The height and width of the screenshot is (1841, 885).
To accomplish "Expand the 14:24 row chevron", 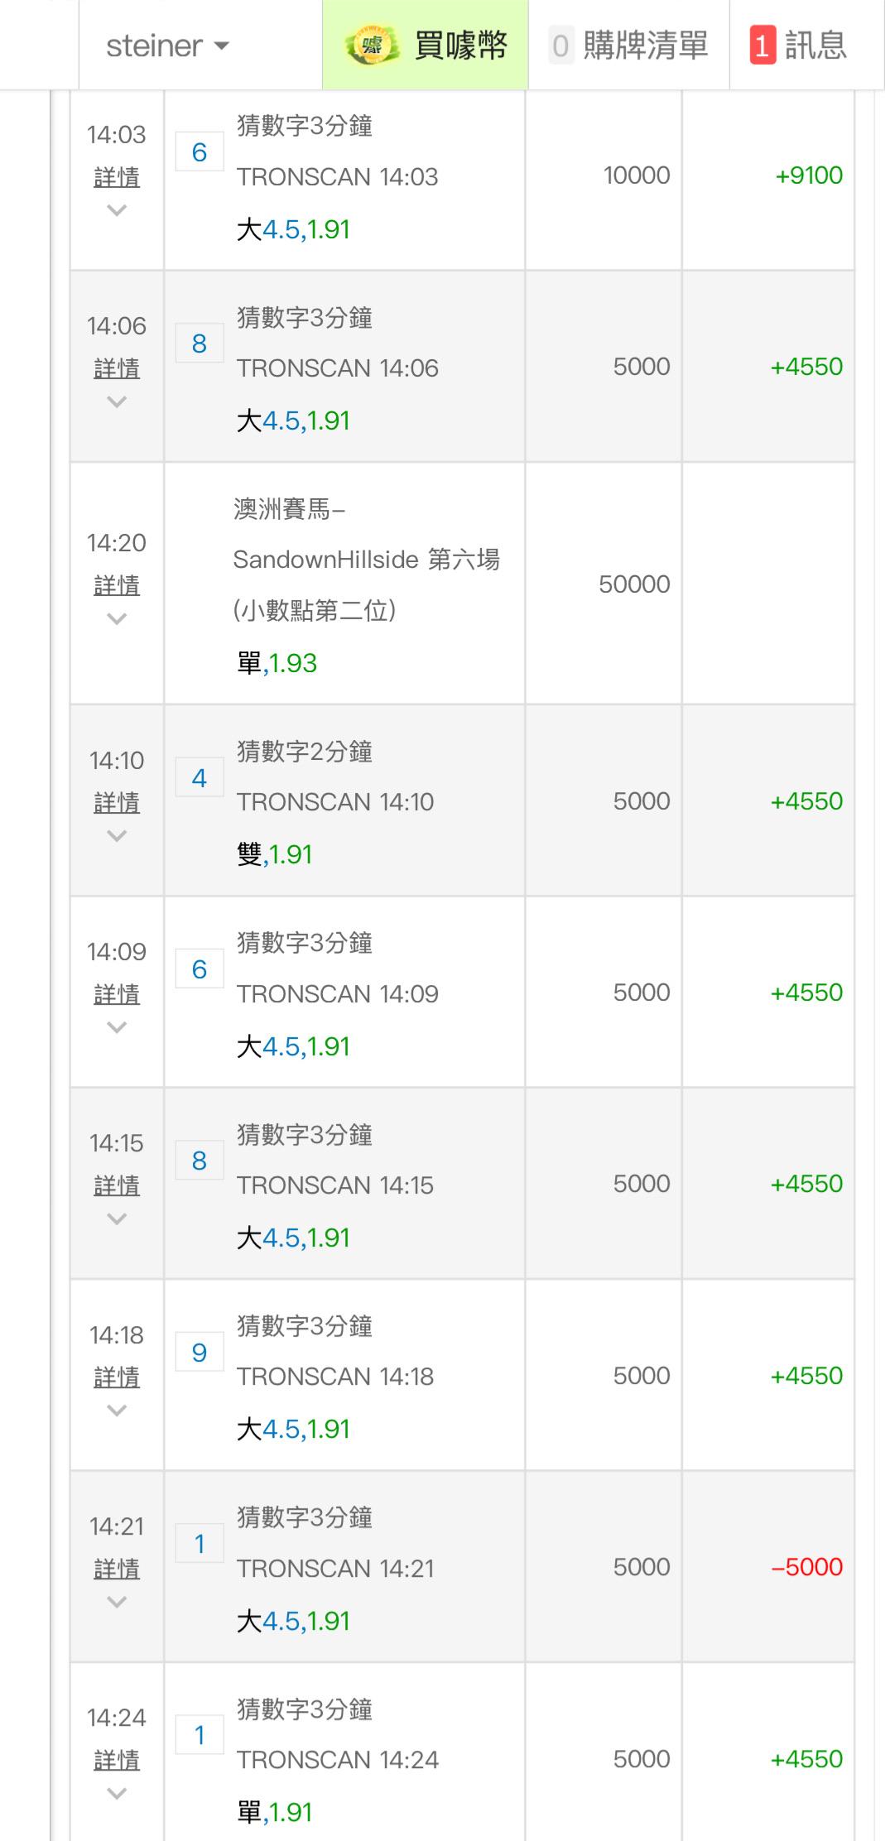I will click(x=117, y=1794).
